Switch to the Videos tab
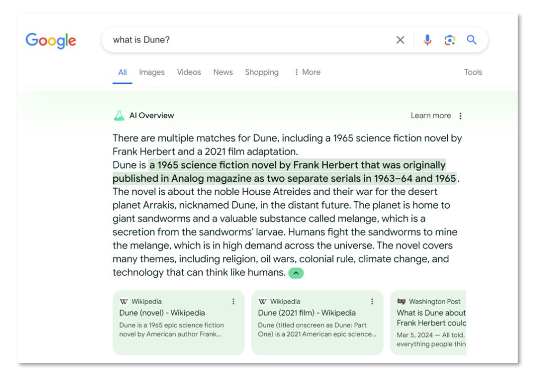The height and width of the screenshot is (383, 542). (x=189, y=72)
